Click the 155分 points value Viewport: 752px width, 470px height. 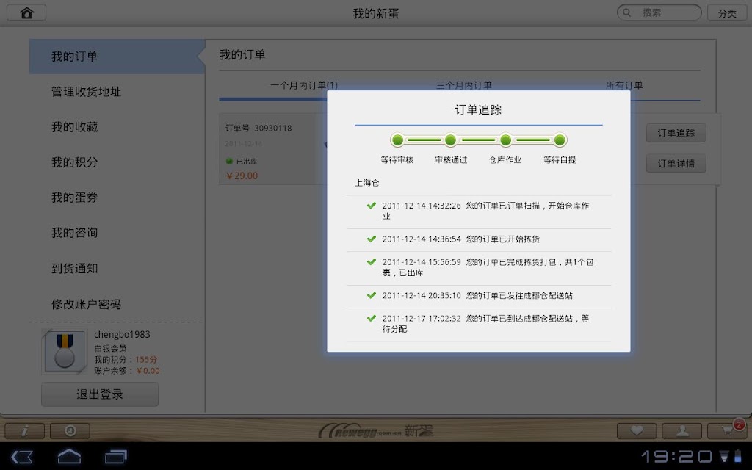[x=146, y=359]
